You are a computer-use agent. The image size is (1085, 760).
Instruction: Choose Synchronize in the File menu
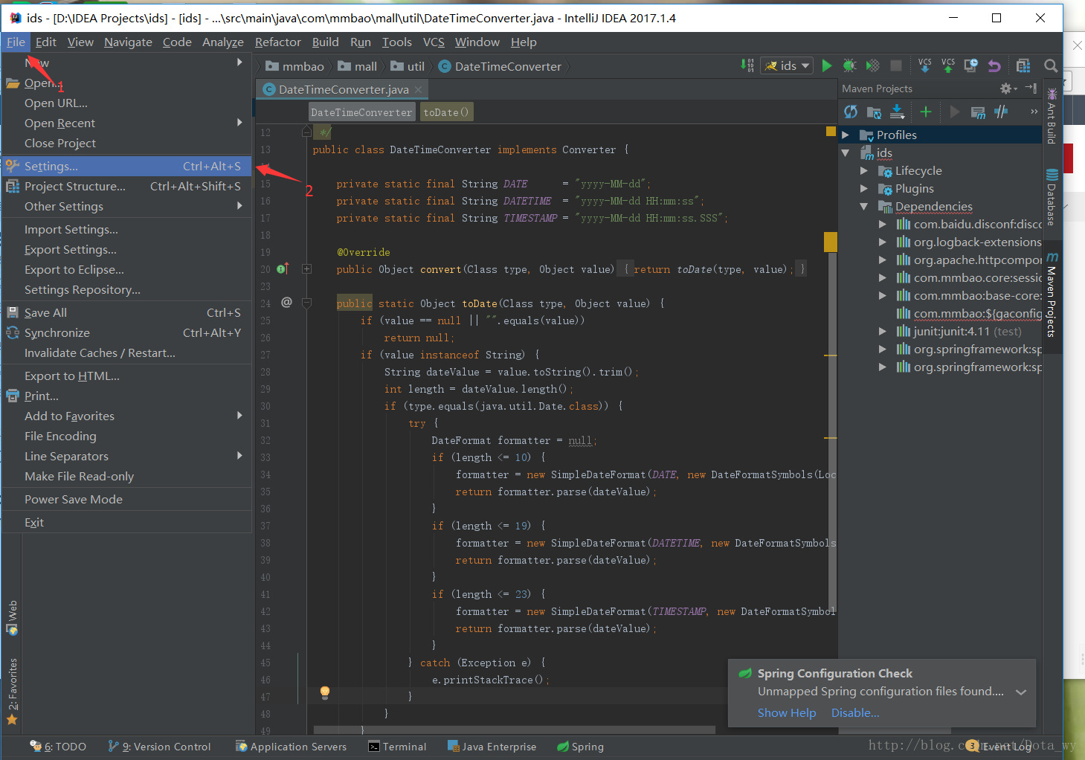[x=126, y=332]
